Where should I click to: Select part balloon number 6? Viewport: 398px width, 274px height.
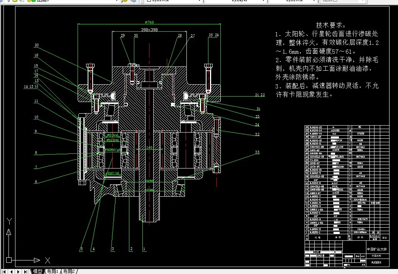36,182
